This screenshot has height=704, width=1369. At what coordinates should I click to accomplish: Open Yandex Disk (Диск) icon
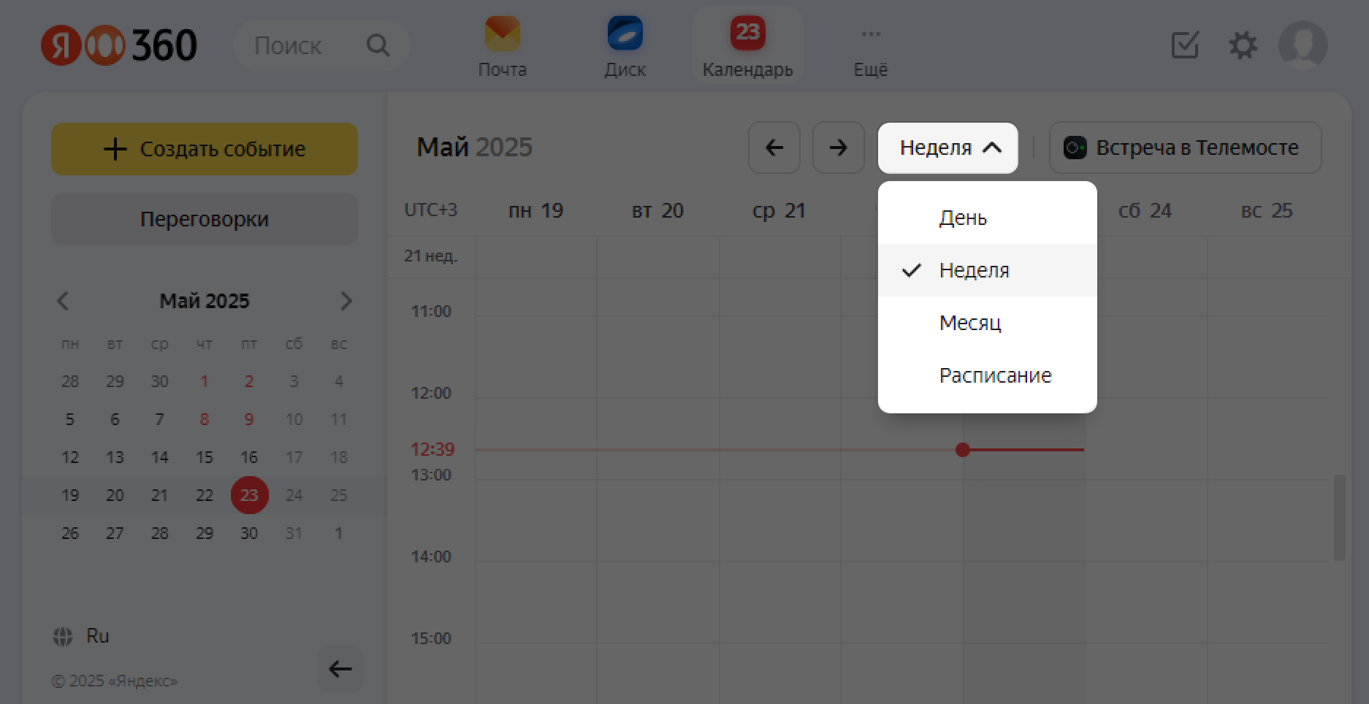pos(625,45)
